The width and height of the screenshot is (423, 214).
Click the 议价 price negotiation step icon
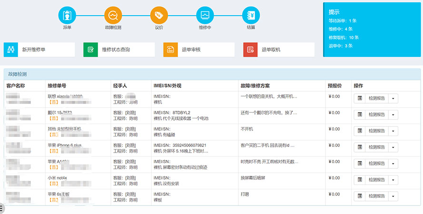(x=159, y=15)
